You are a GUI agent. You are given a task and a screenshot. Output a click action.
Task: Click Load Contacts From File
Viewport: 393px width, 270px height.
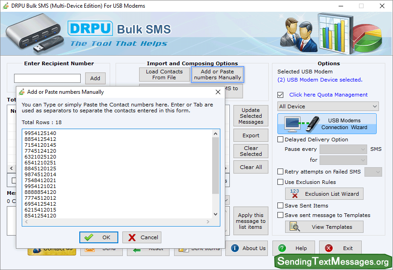[x=165, y=75]
